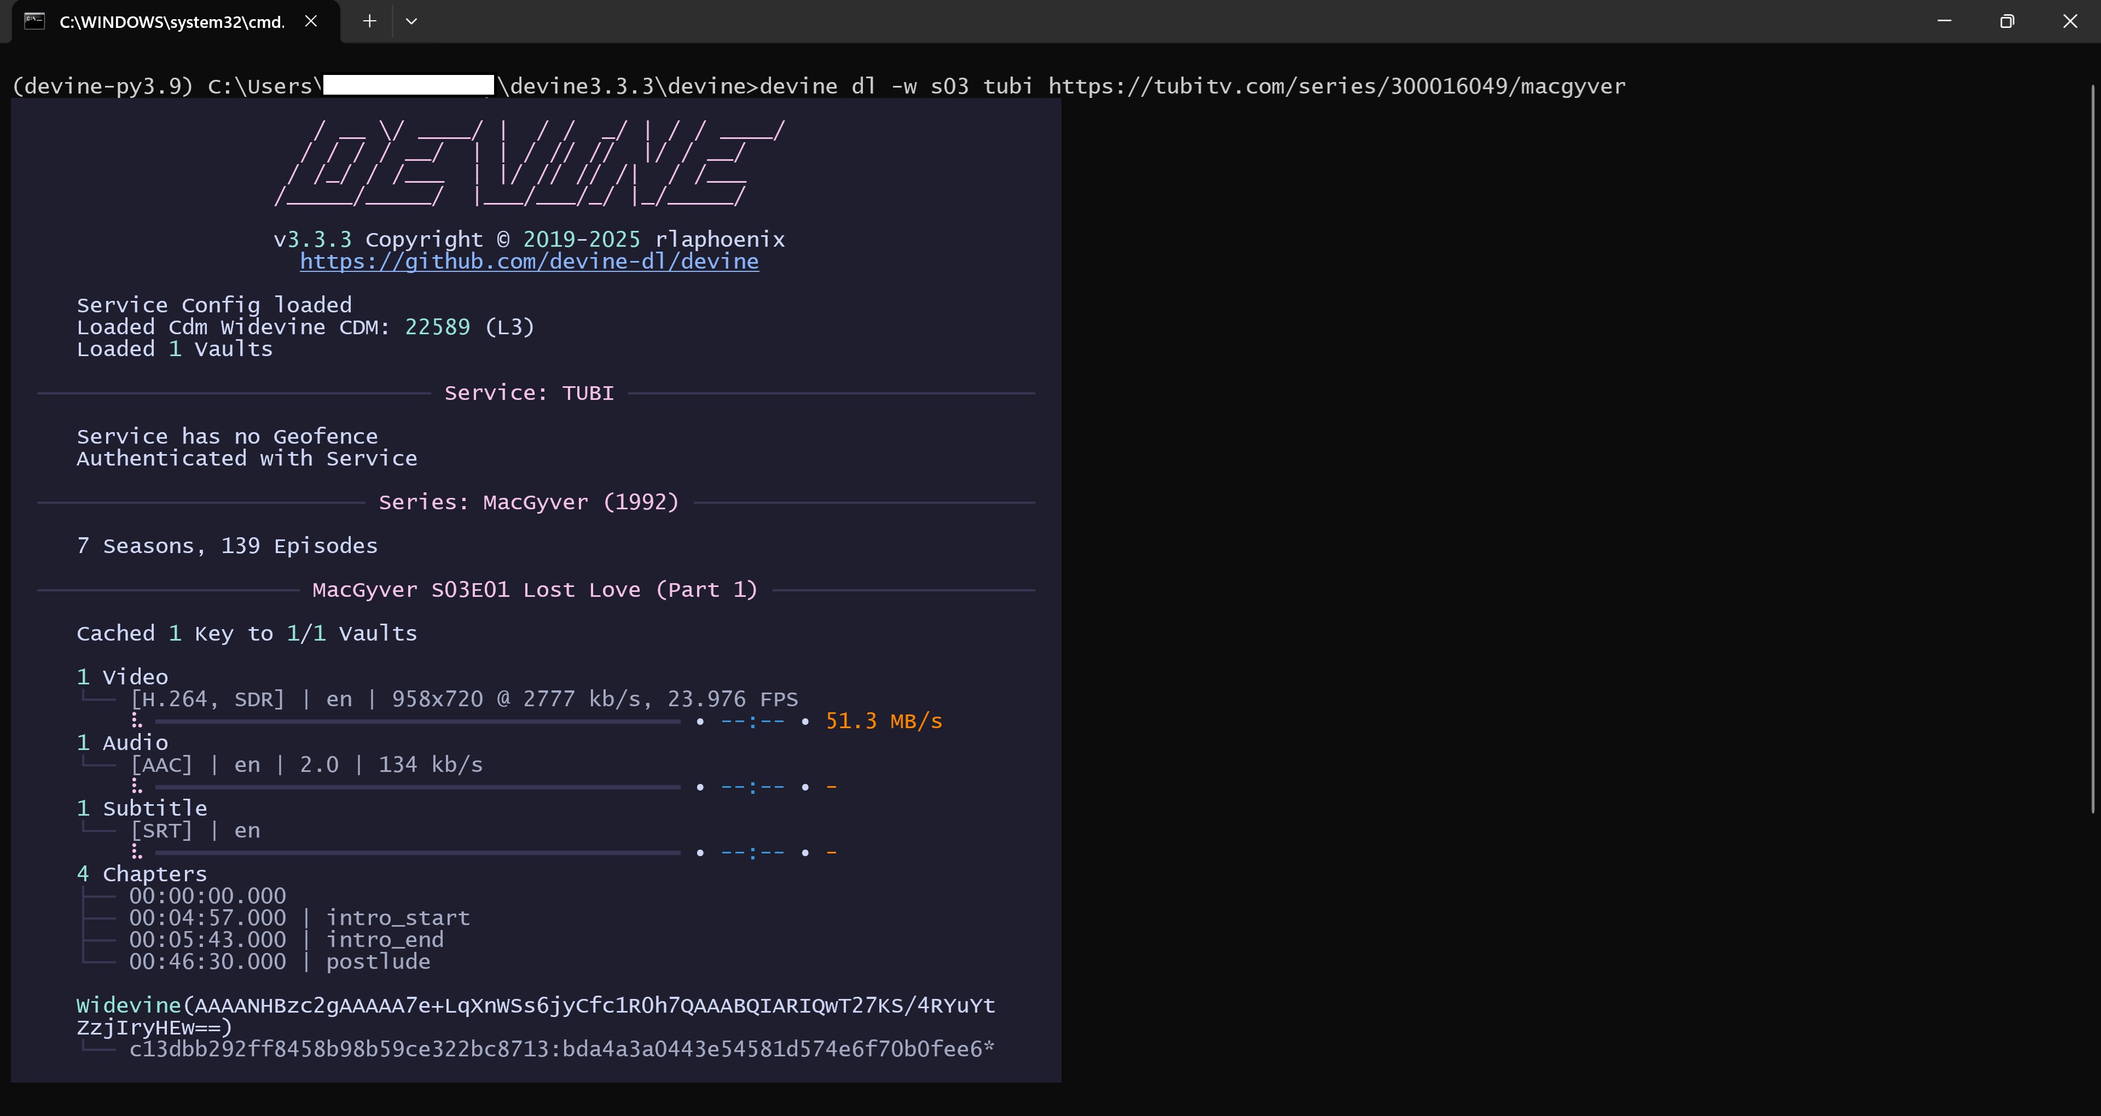This screenshot has width=2101, height=1116.
Task: Minimize the terminal window
Action: tap(1945, 21)
